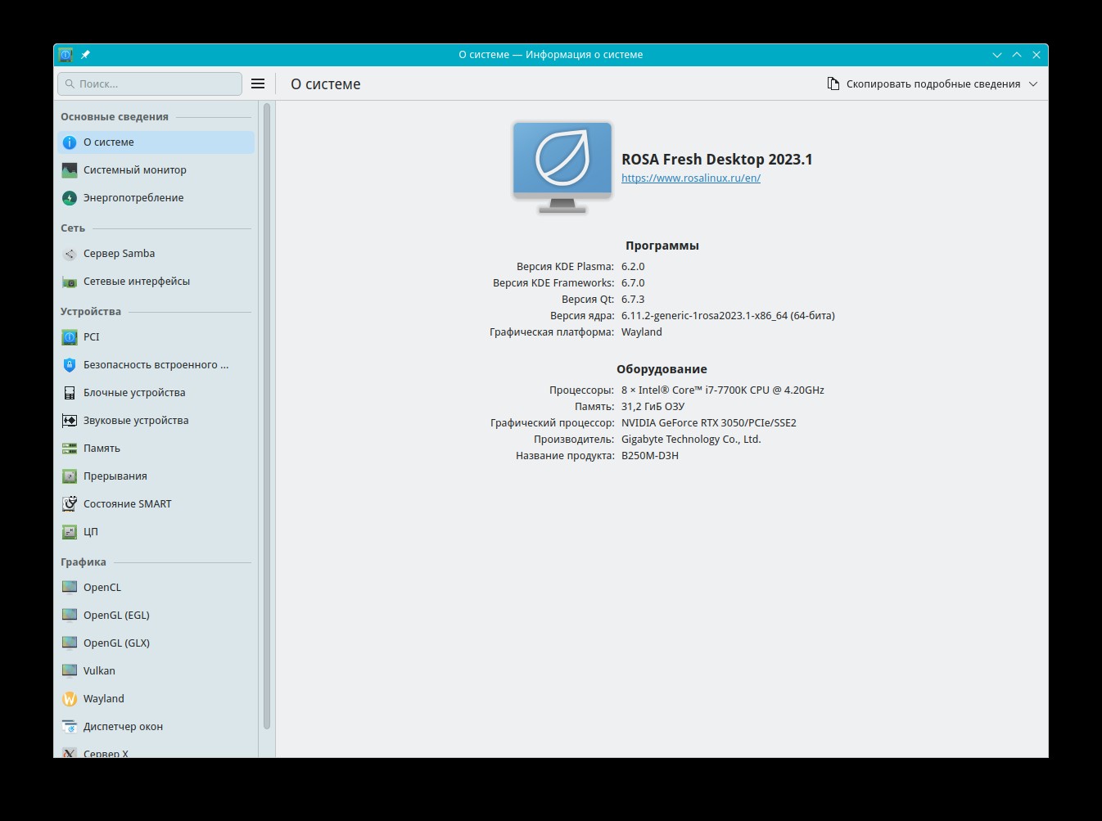Click the Диспетчер окон icon
This screenshot has width=1102, height=821.
[70, 727]
